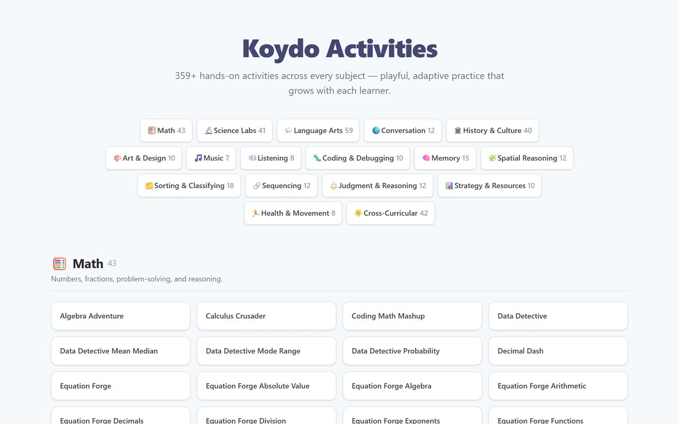Click the bug icon for Coding & Debugging

(x=317, y=158)
